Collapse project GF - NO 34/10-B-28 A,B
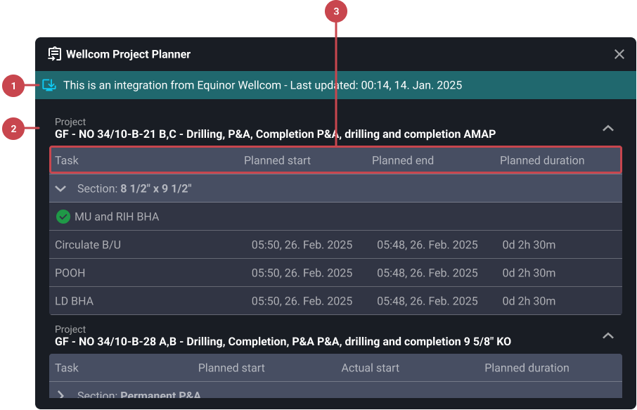637x410 pixels. 608,336
